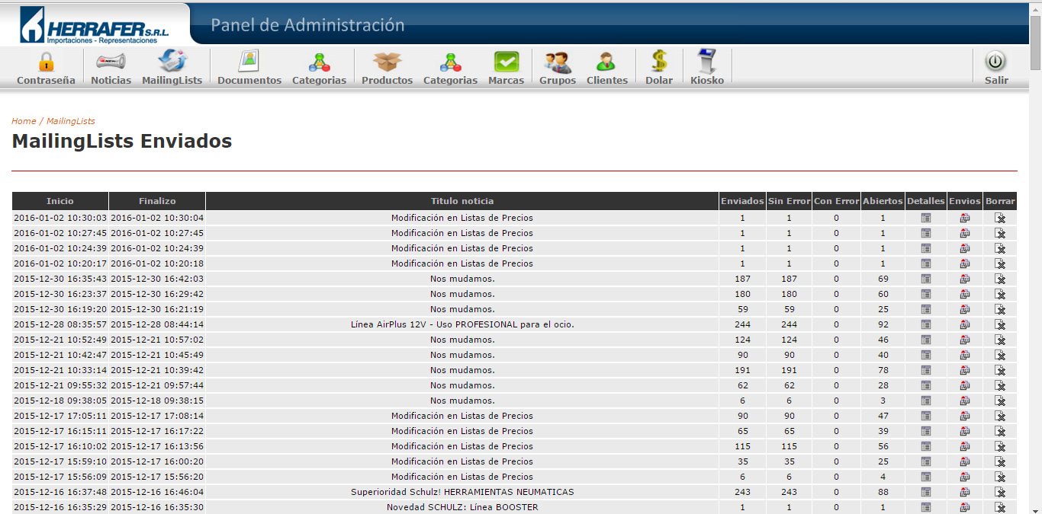The height and width of the screenshot is (514, 1042).
Task: Click the Titulo noticia column header
Action: pyautogui.click(x=462, y=201)
